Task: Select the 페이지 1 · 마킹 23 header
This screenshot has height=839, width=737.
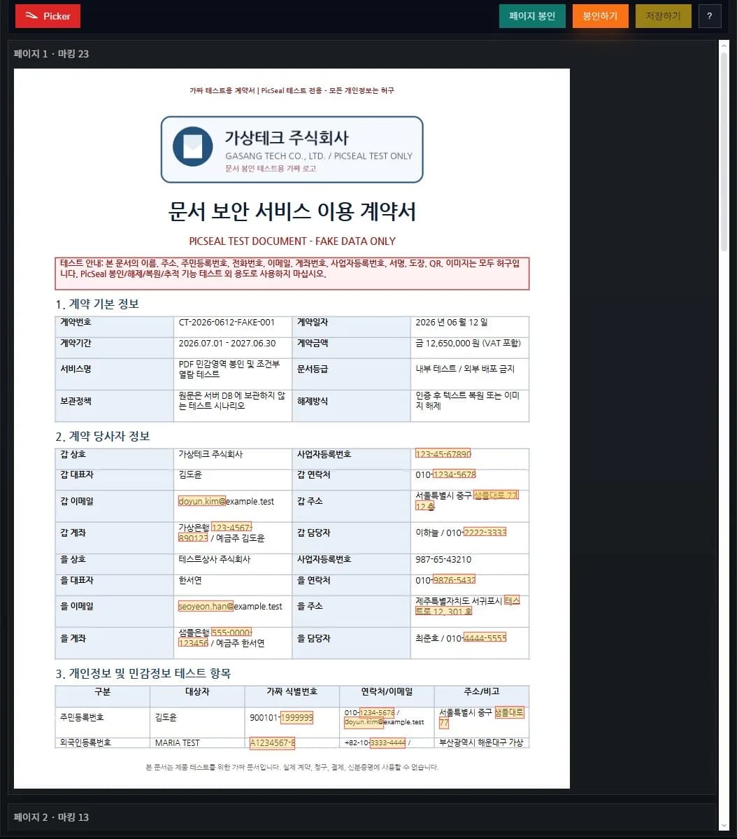Action: pyautogui.click(x=51, y=53)
